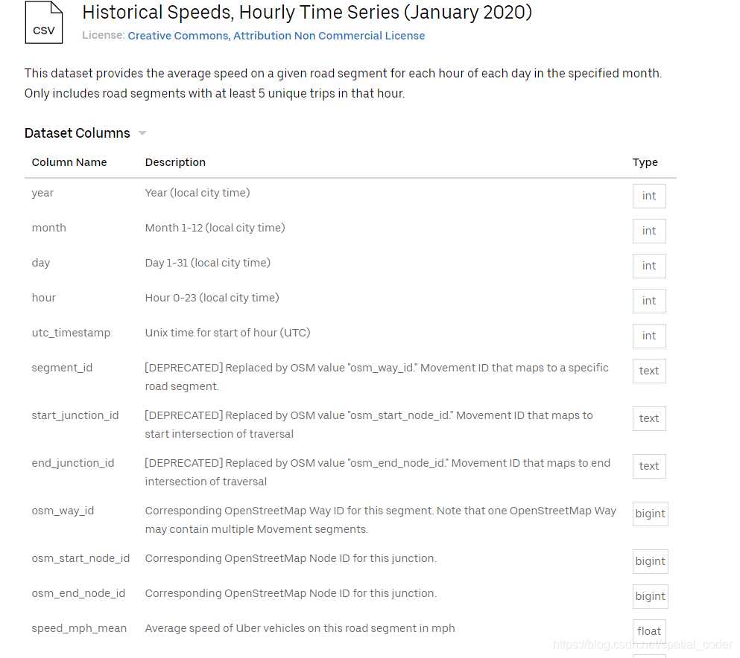
Task: Select the dataset title 'Historical Speeds, Hourly Time Series'
Action: 241,12
